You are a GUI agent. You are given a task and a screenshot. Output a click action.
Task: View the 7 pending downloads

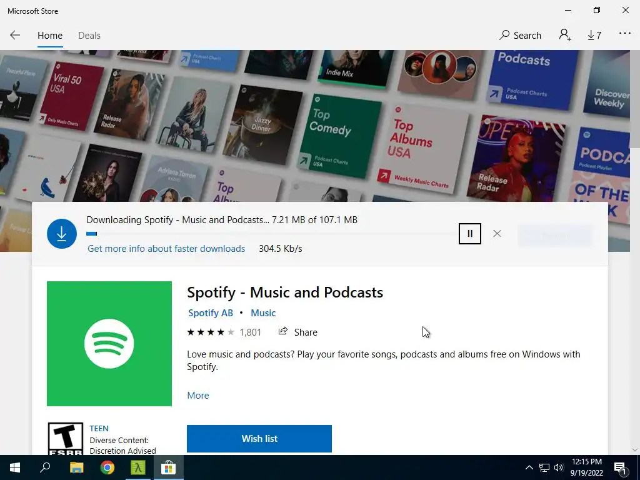tap(594, 36)
